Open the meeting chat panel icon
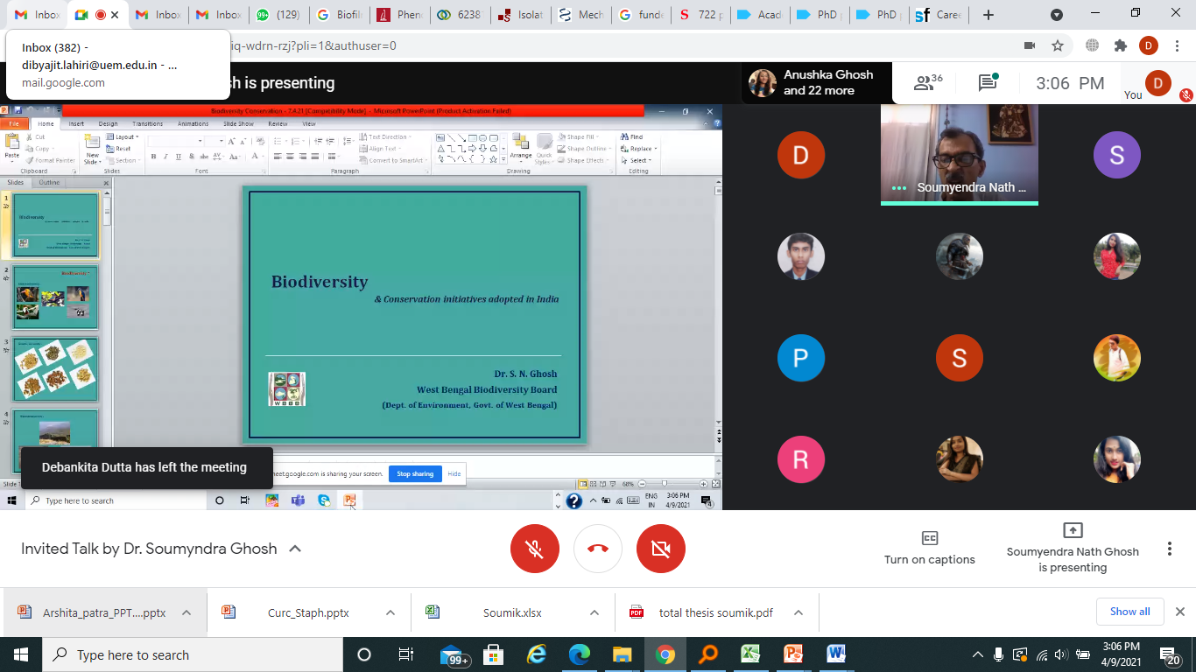The height and width of the screenshot is (672, 1196). coord(988,83)
